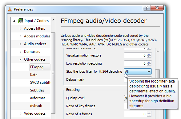181x119 pixels.
Task: Collapse the Input / Codecs tree node
Action: pos(14,21)
